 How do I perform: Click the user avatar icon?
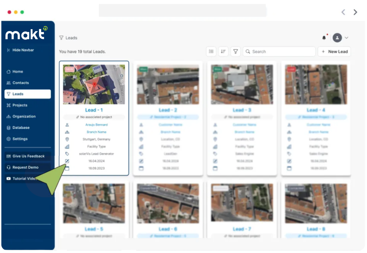point(337,38)
